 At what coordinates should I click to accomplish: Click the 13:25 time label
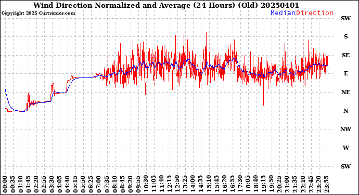click(185, 184)
